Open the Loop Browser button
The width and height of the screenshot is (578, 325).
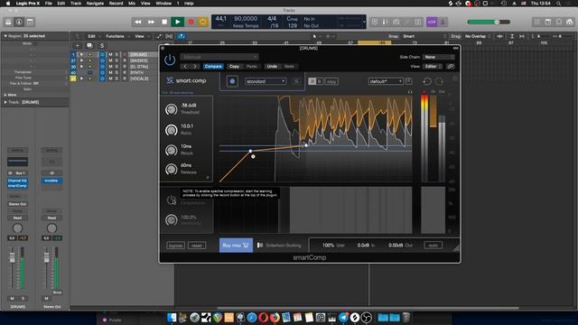point(559,22)
